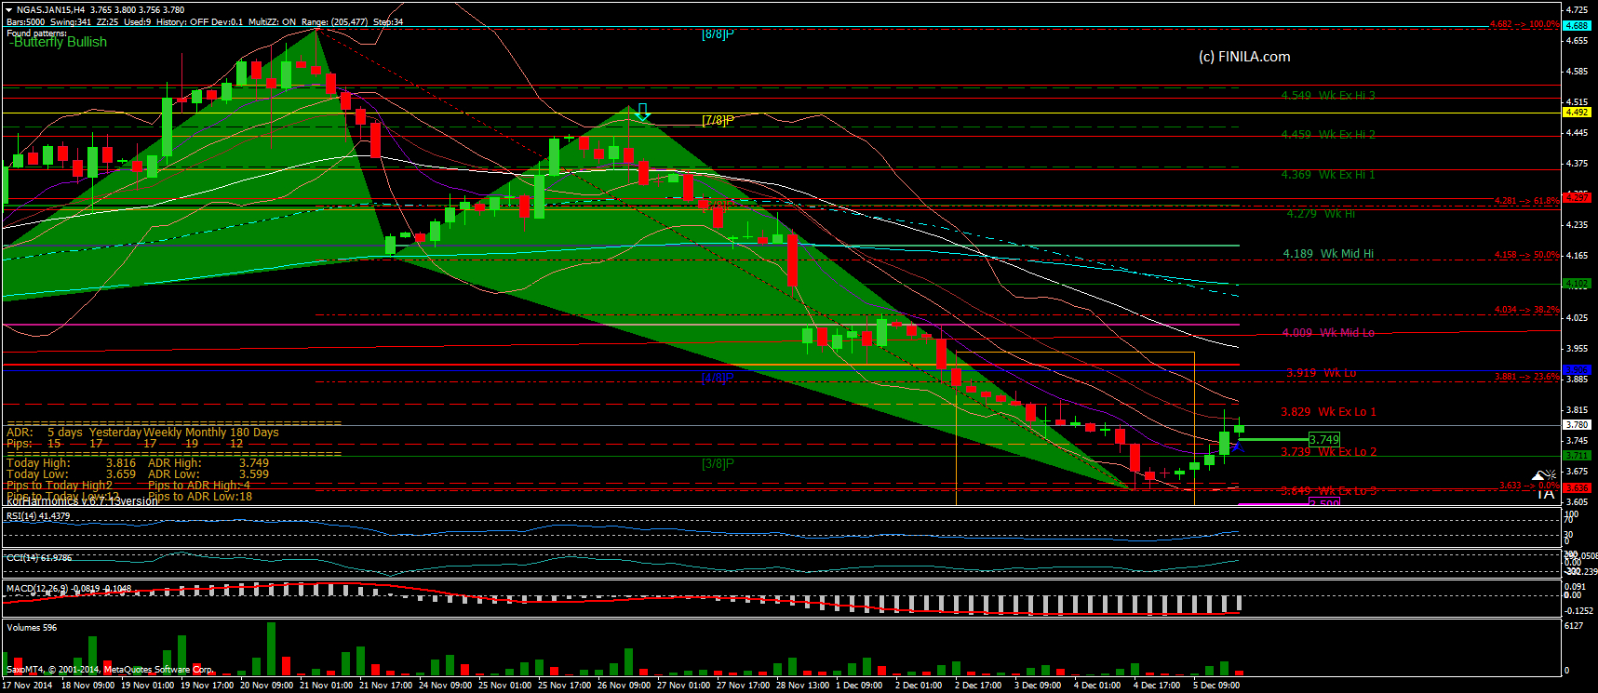Click the 3.649 Wk Ex Lo 3 label
The height and width of the screenshot is (693, 1598).
tap(1328, 491)
